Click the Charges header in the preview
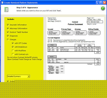The width and height of the screenshot is (107, 98). tap(52, 45)
